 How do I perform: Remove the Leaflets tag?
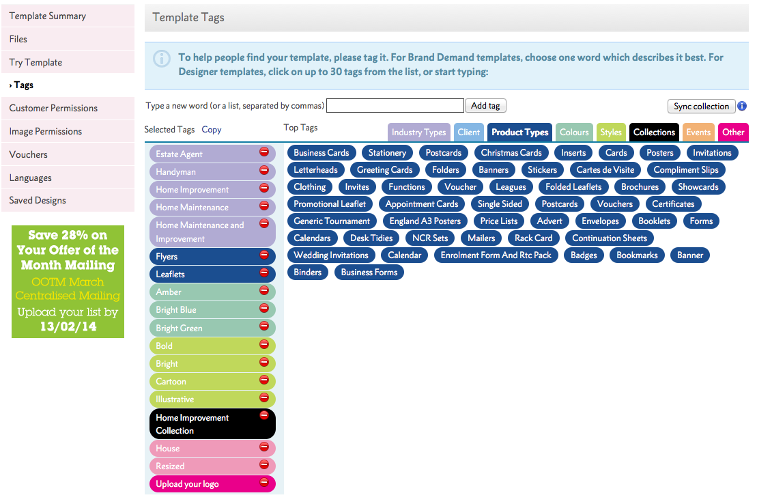pyautogui.click(x=264, y=272)
